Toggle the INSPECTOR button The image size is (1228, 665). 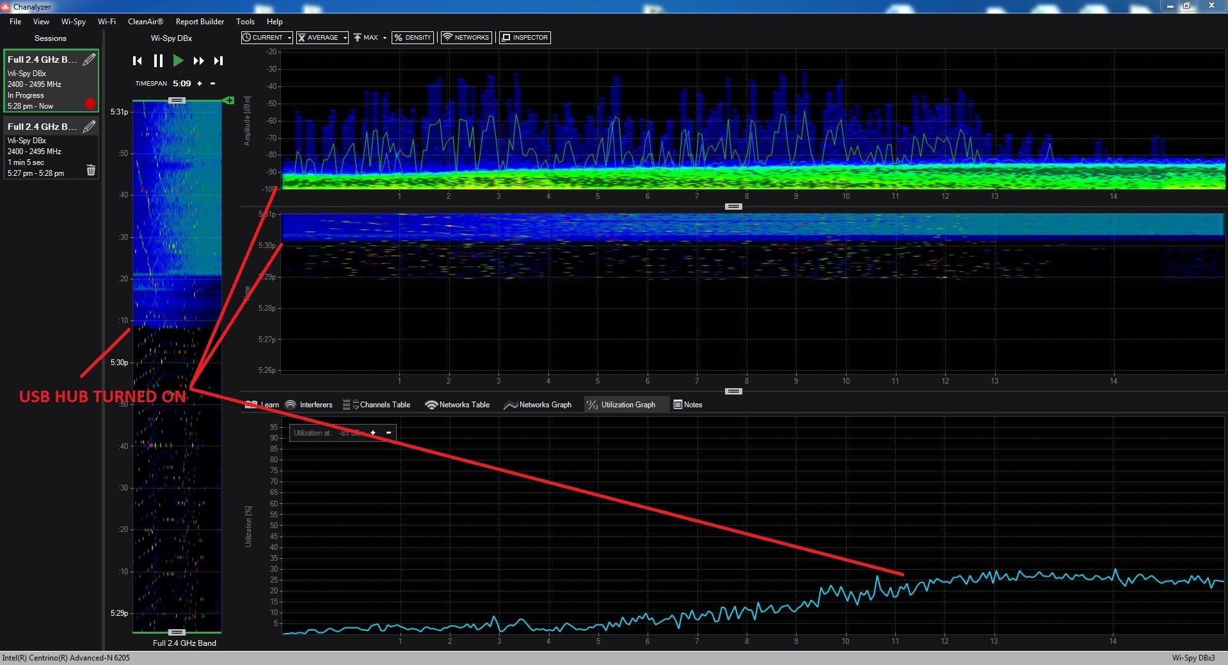coord(524,38)
